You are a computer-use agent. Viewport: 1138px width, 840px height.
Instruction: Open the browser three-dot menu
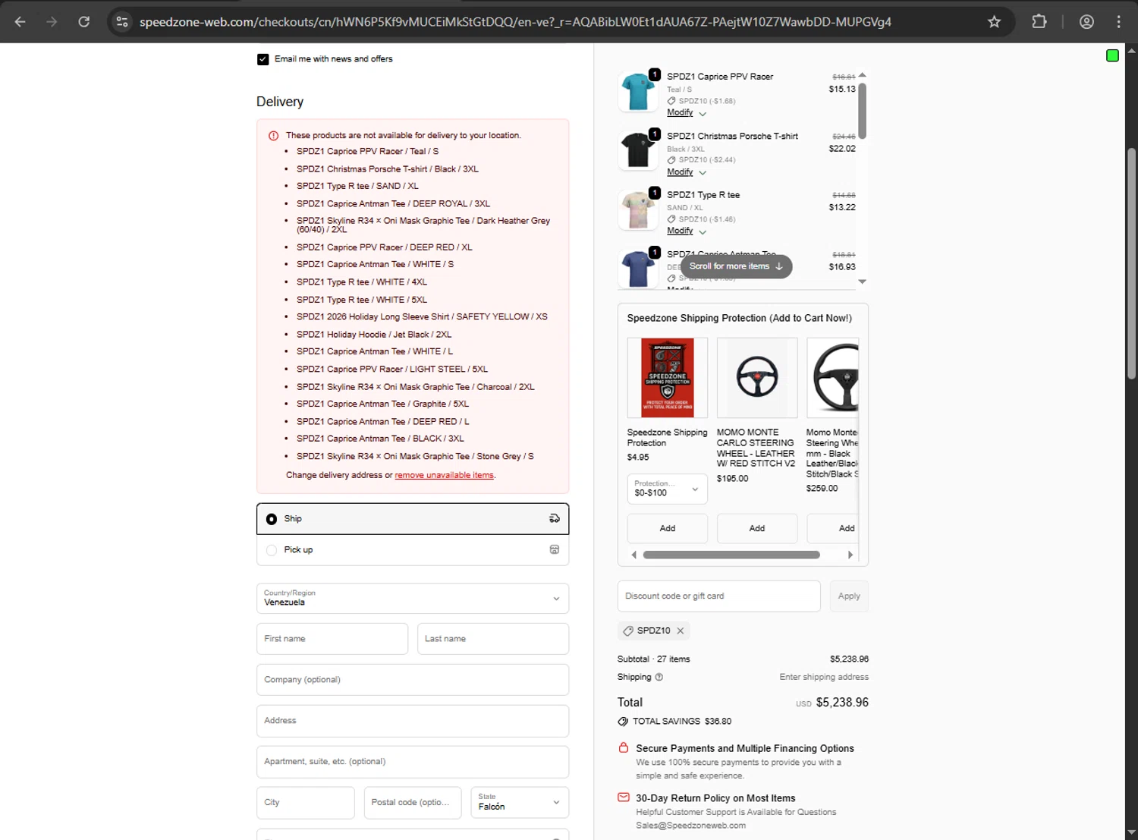(x=1118, y=22)
